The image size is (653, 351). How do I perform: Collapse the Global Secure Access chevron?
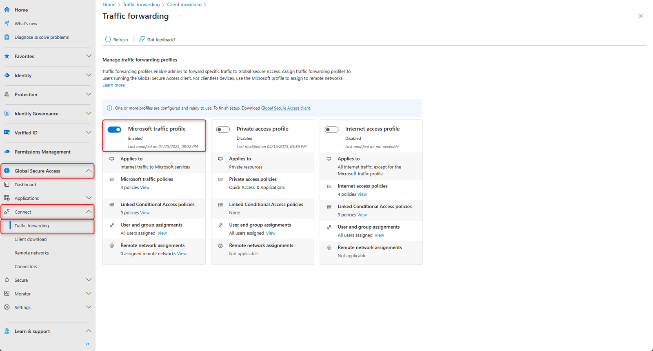coord(89,171)
